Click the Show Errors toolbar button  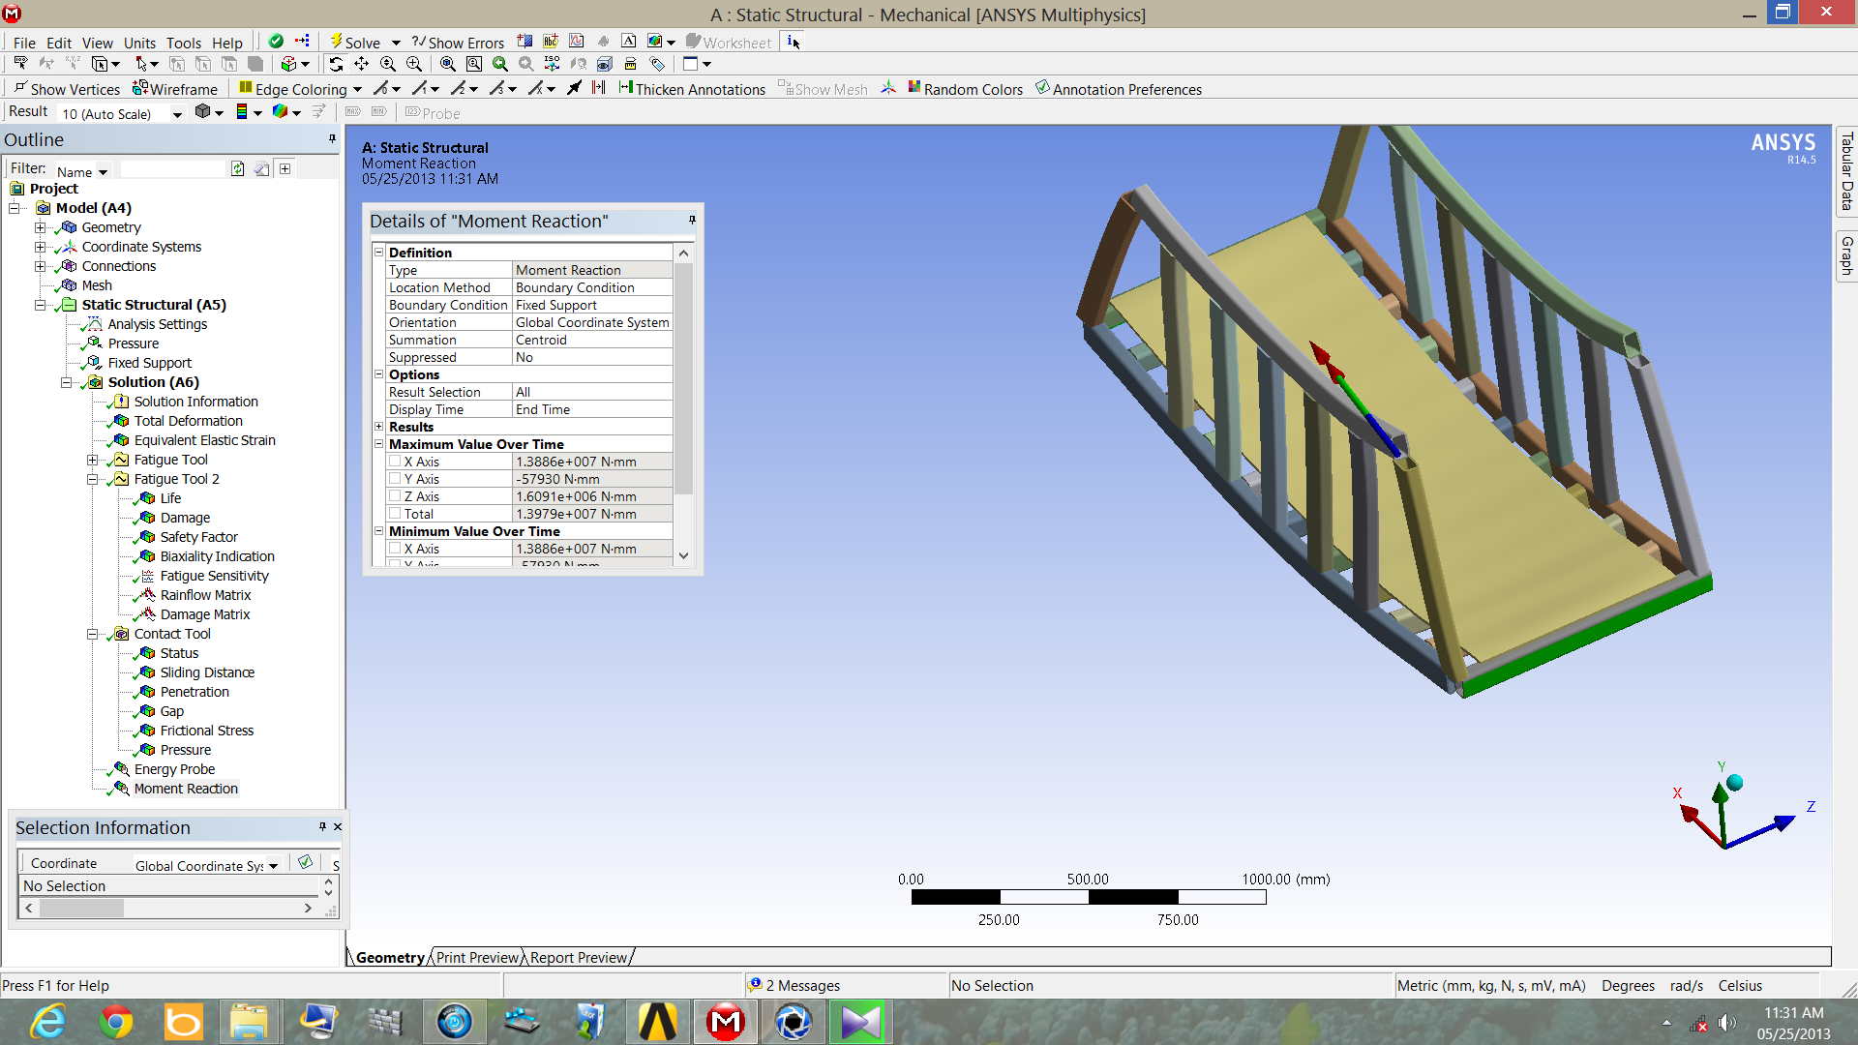click(458, 42)
